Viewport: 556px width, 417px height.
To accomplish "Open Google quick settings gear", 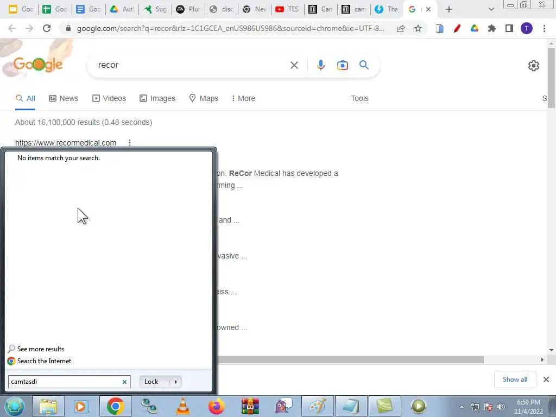I will point(533,66).
